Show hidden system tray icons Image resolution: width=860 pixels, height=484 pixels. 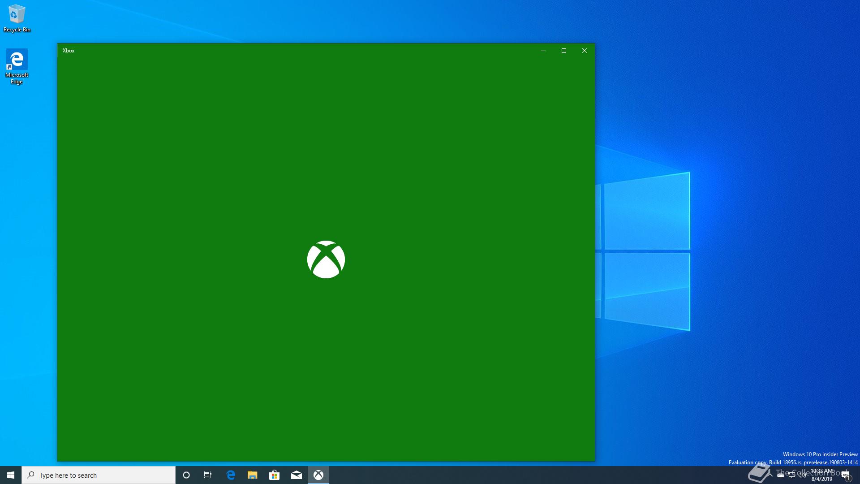[x=770, y=475]
